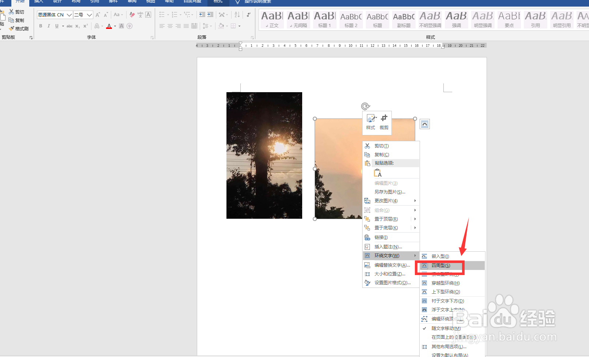Toggle underline formatting (U)
The image size is (589, 357).
click(x=57, y=26)
